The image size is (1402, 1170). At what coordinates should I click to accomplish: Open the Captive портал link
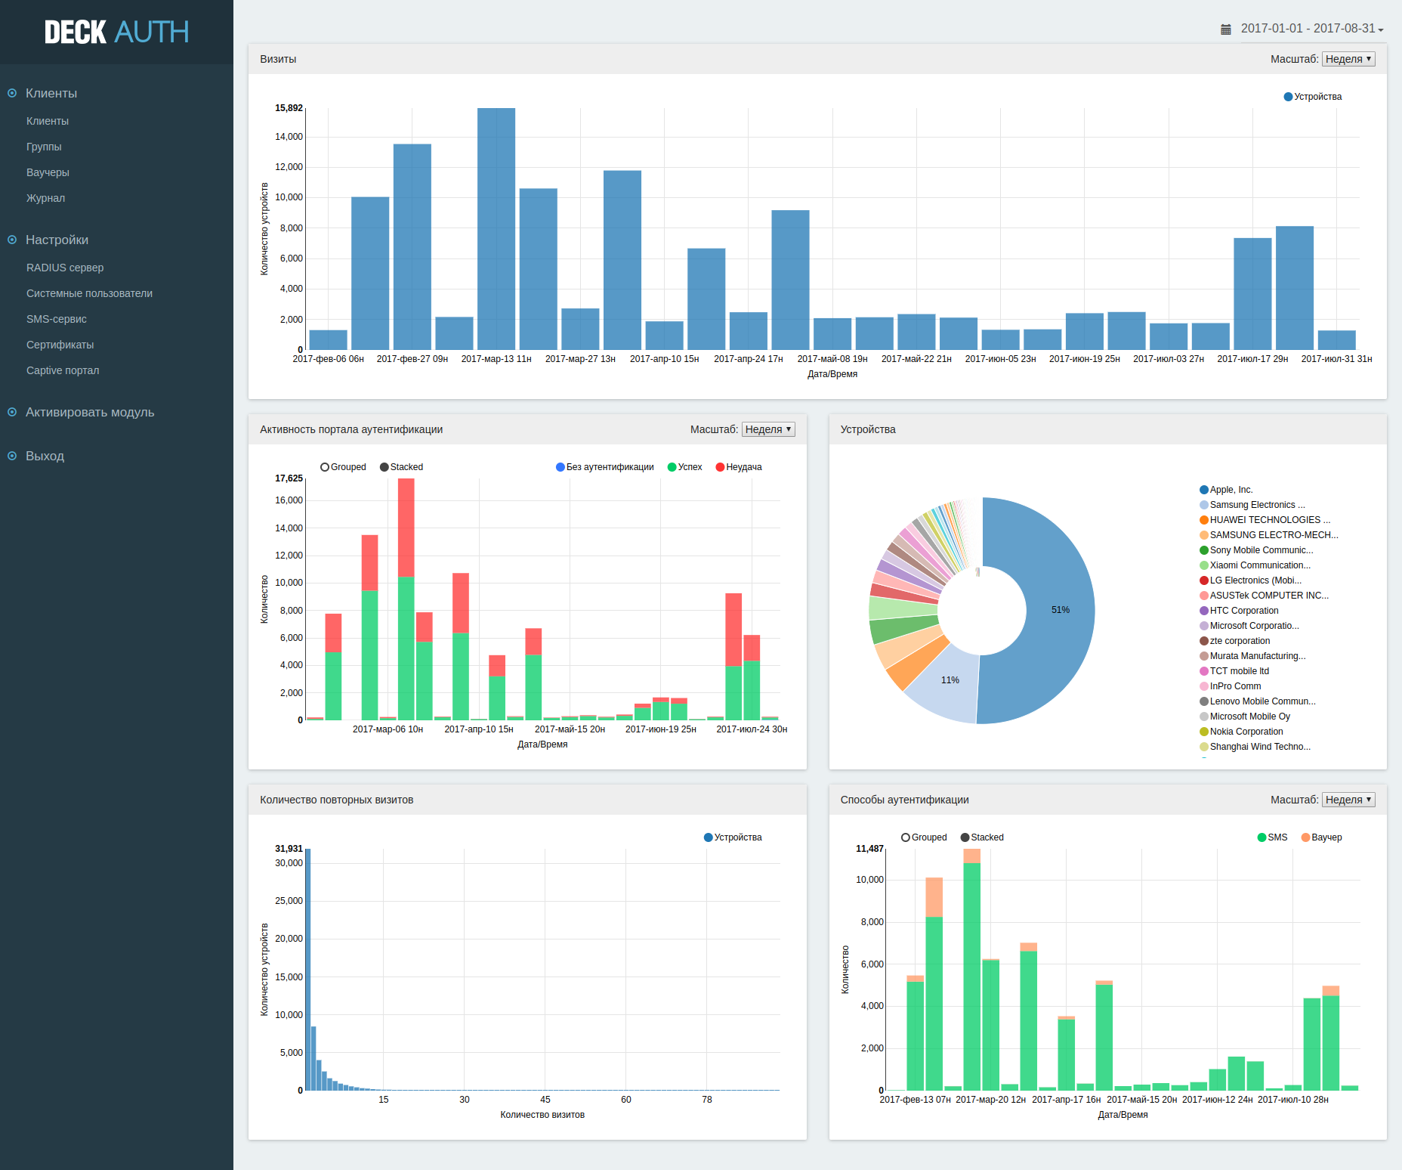pos(63,370)
